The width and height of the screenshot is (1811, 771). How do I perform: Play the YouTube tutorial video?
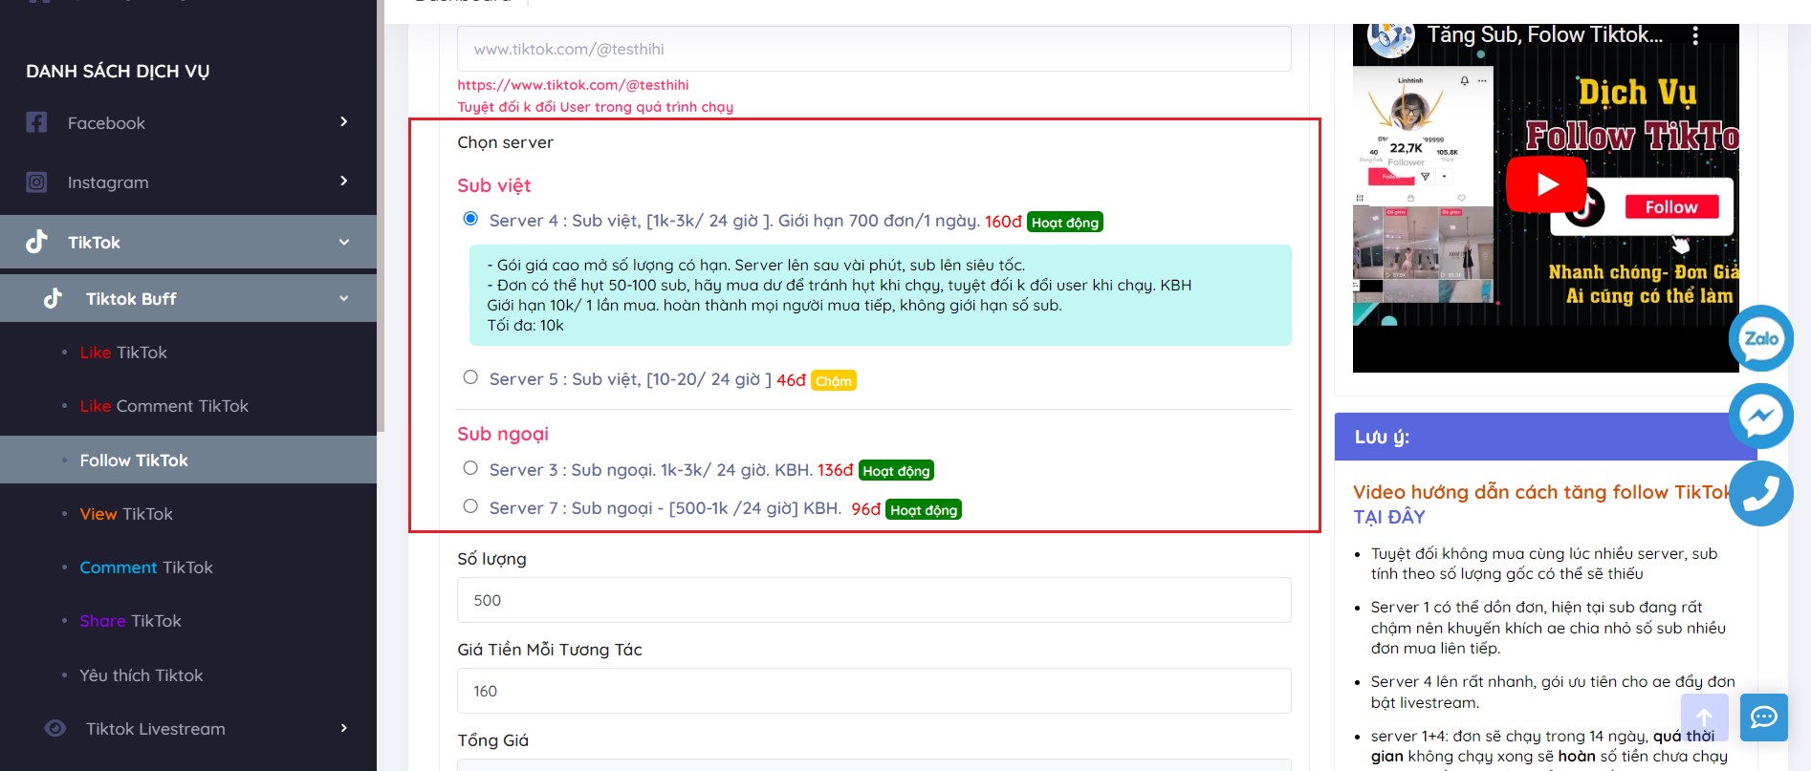[x=1546, y=184]
